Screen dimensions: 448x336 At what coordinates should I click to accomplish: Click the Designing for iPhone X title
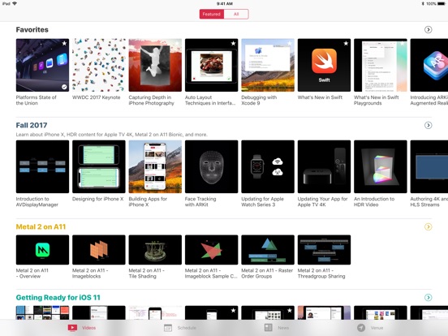98,199
